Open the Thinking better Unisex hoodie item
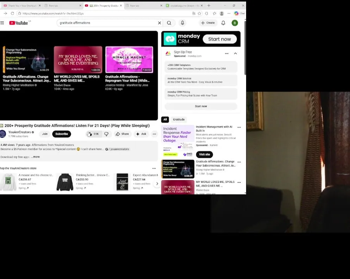This screenshot has height=279, width=350. [x=84, y=182]
